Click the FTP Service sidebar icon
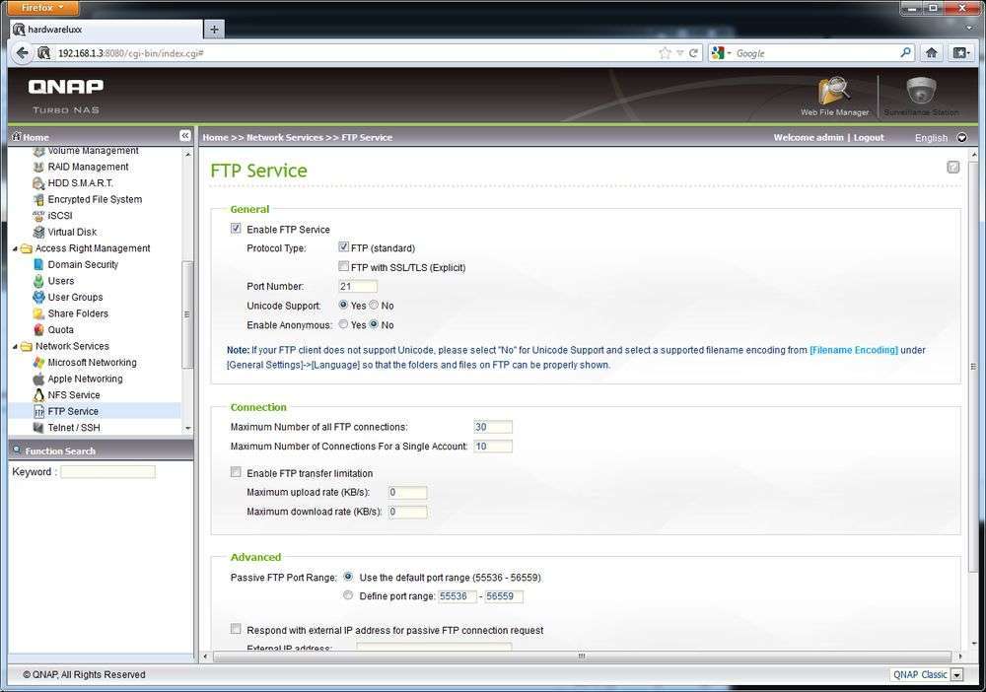 pos(38,412)
